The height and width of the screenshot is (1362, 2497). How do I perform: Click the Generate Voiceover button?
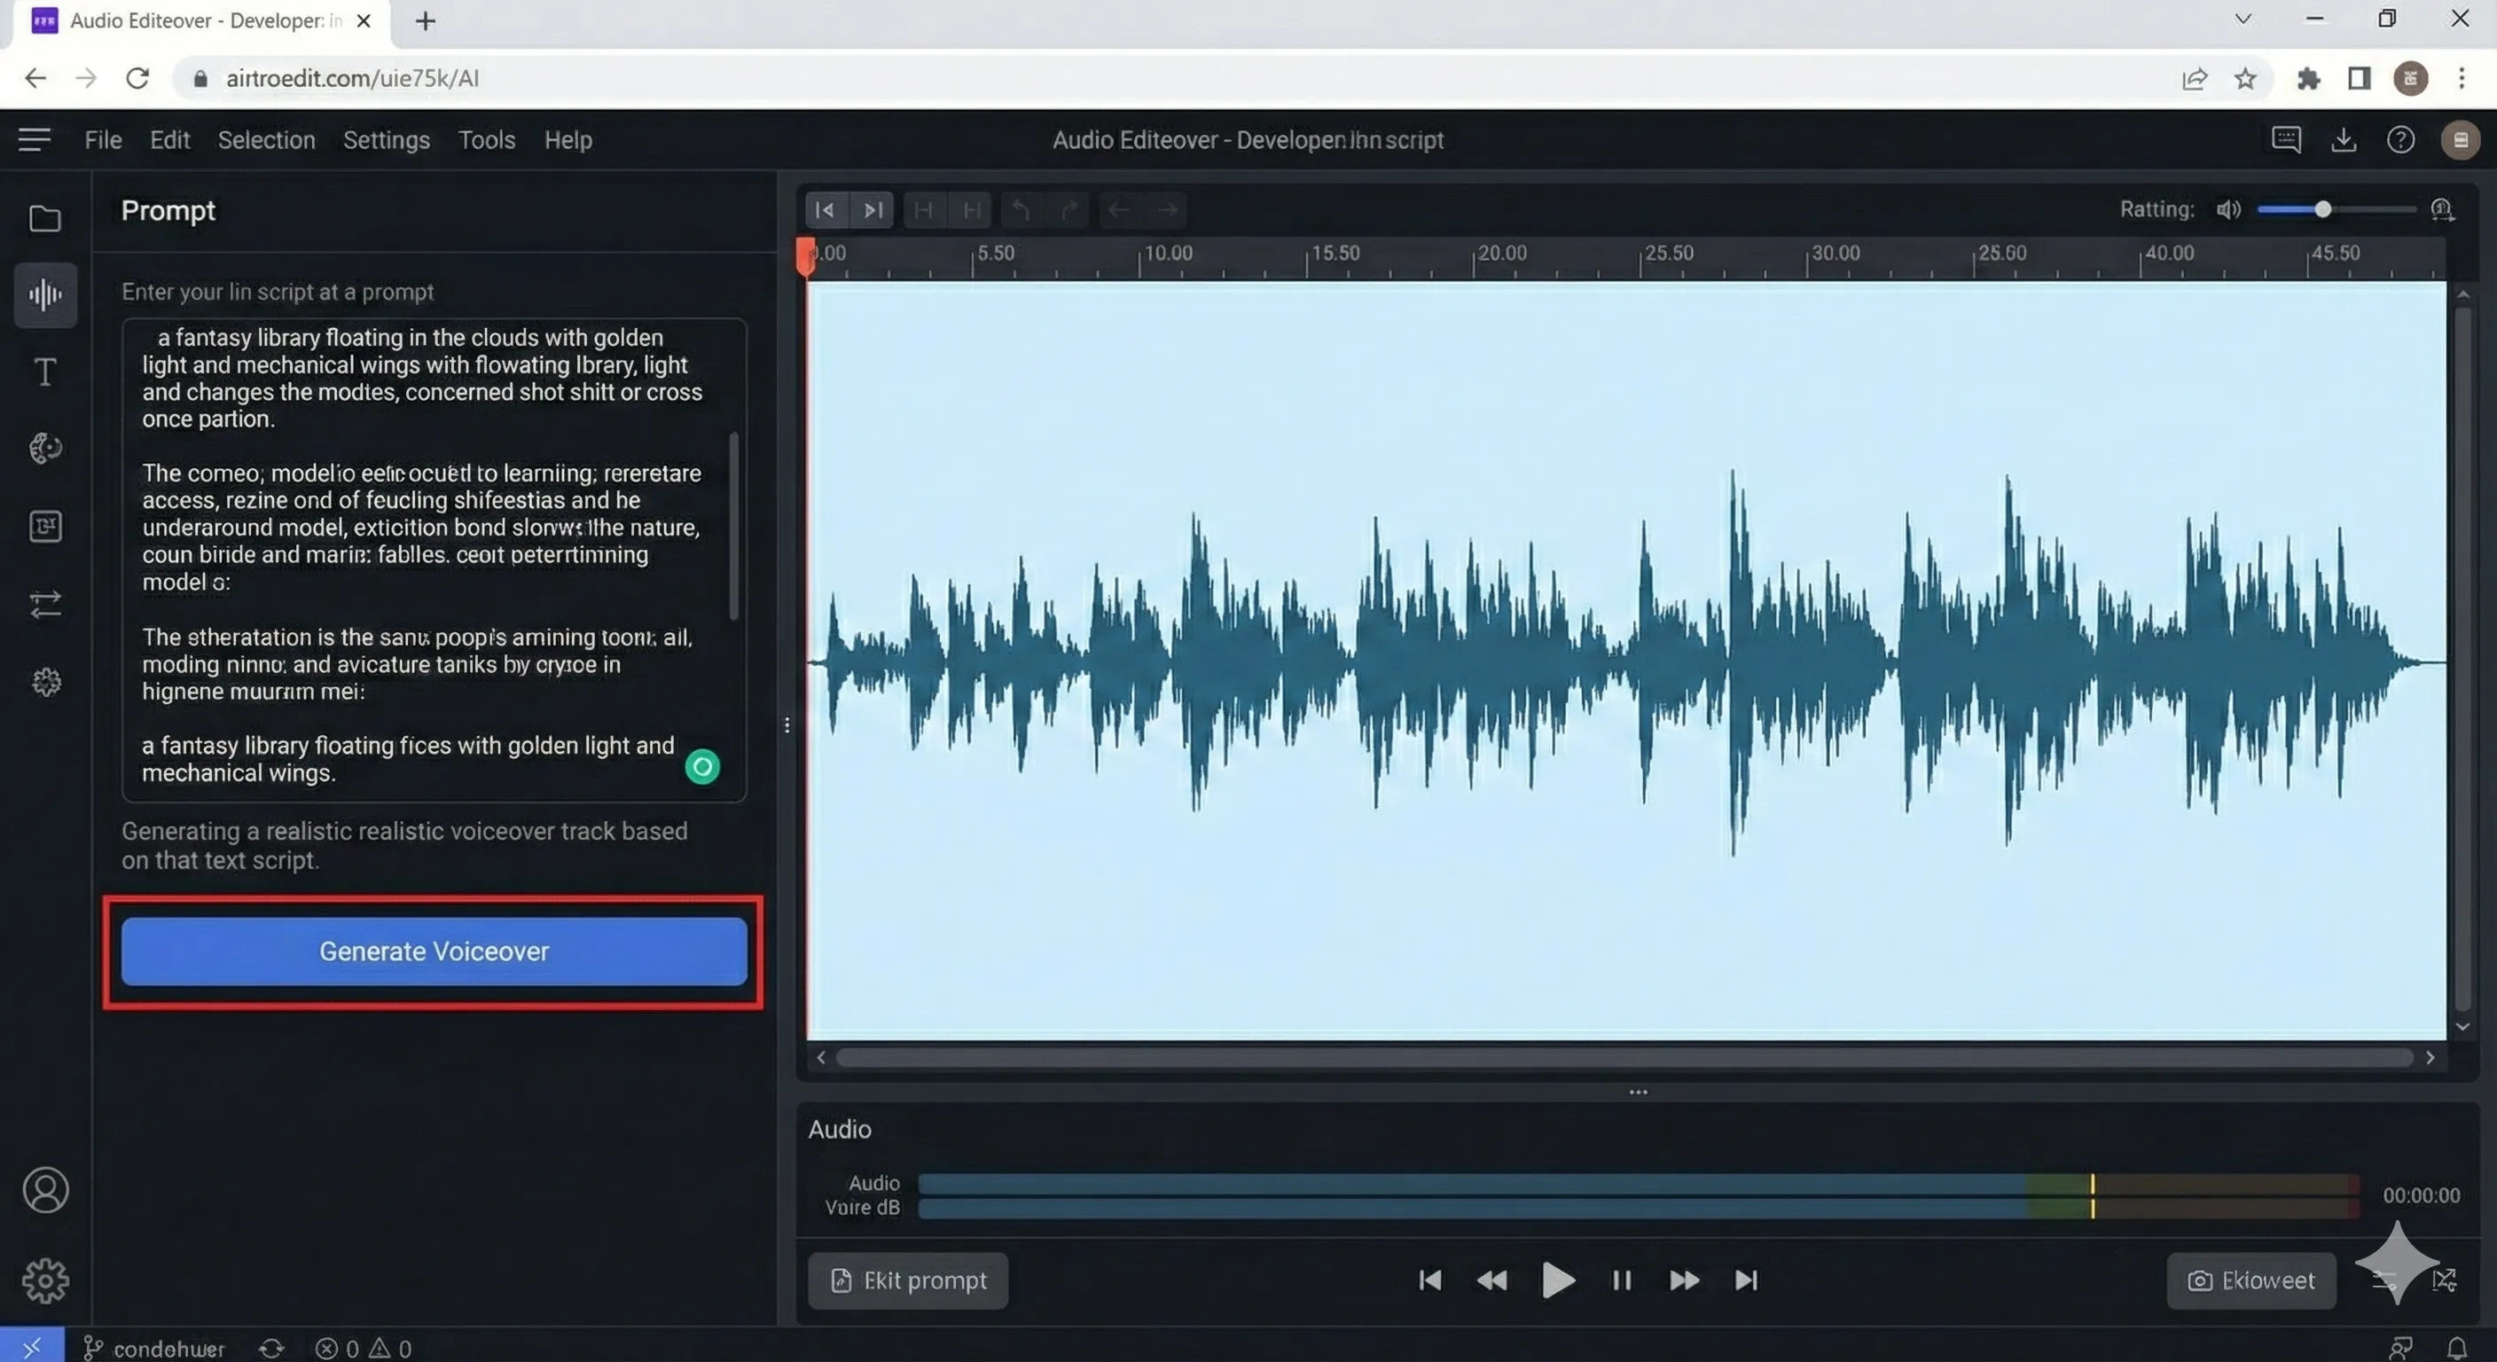(434, 951)
